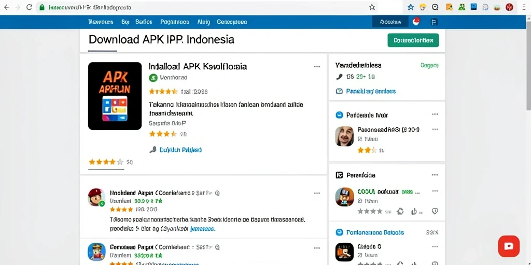Select the Alnjg nav item
This screenshot has width=531, height=265.
click(203, 22)
